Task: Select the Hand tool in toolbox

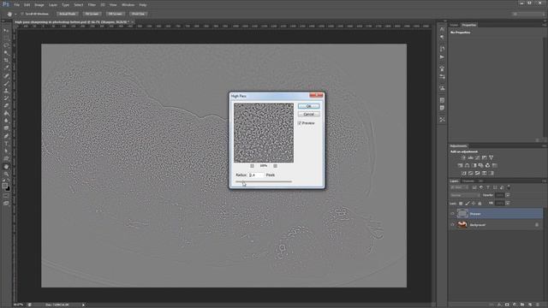Action: point(6,167)
